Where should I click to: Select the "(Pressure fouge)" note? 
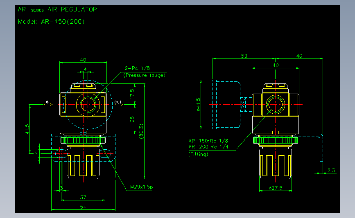pos(145,75)
